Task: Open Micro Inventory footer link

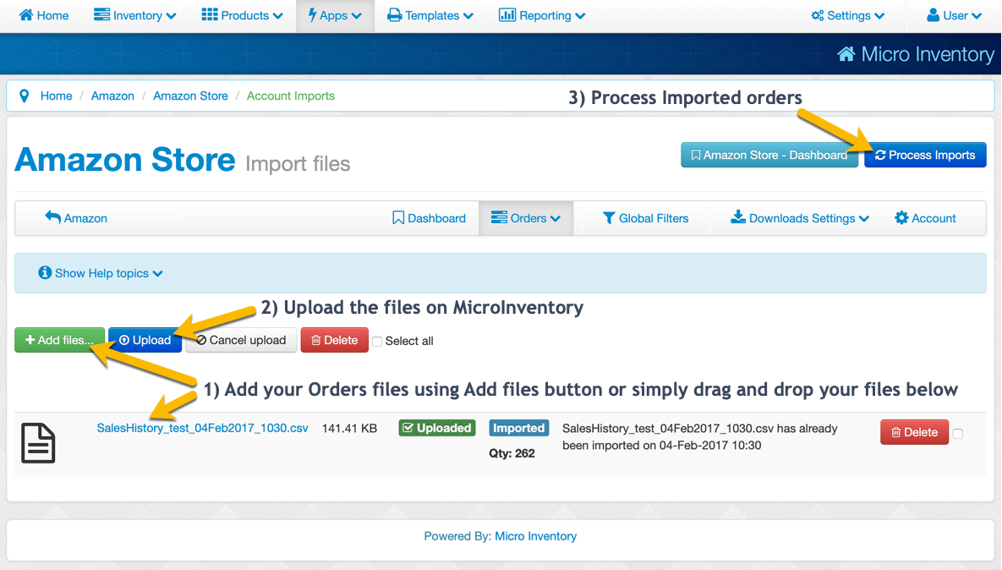Action: pos(535,536)
